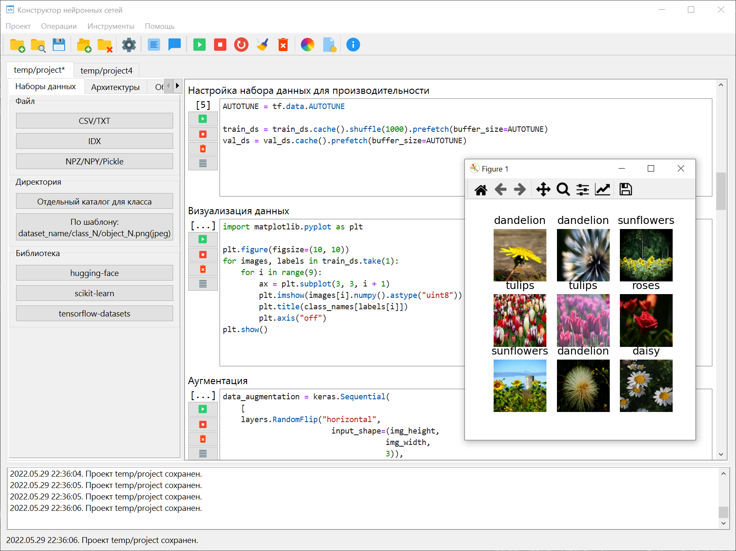This screenshot has height=551, width=736.
Task: Open the Инструменты menu
Action: 111,26
